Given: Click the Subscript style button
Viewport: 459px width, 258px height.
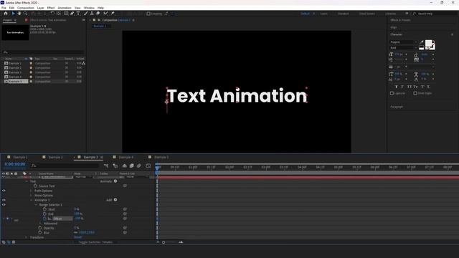Looking at the screenshot, I should point(428,87).
